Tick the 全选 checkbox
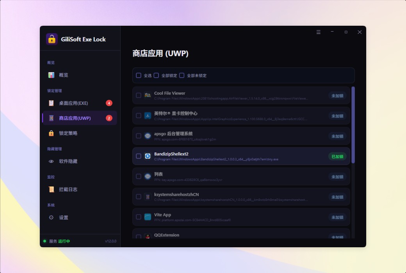Image resolution: width=406 pixels, height=273 pixels. 139,75
